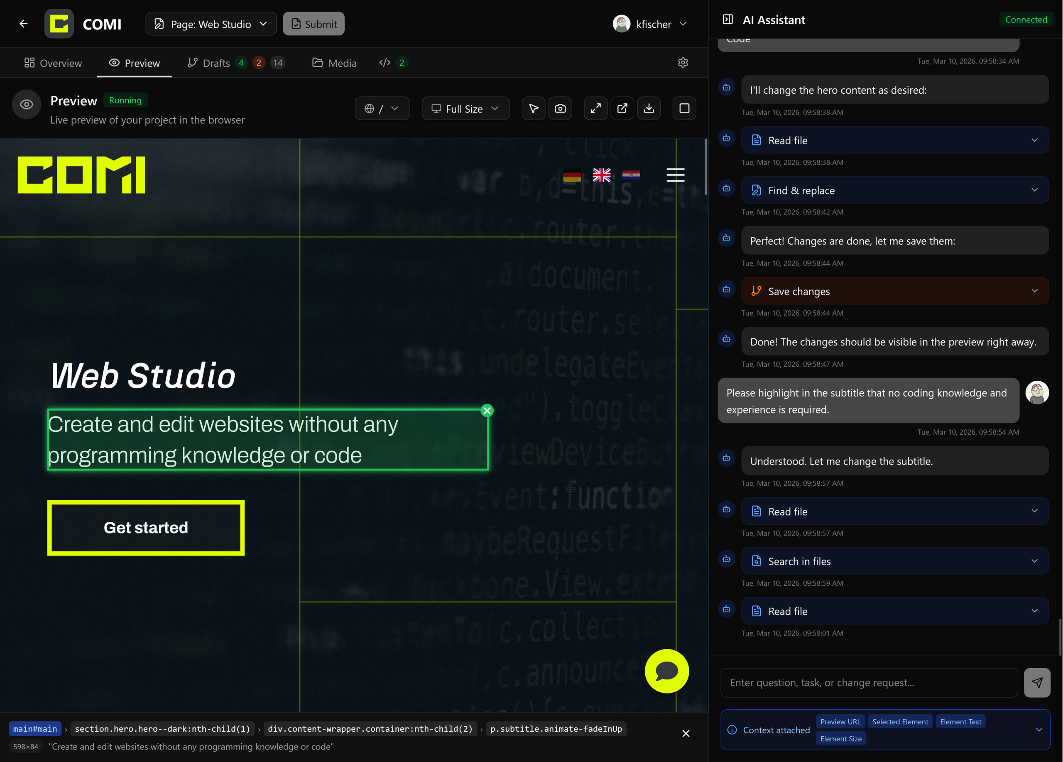Click the Find & replace file icon
The image size is (1063, 762).
756,190
